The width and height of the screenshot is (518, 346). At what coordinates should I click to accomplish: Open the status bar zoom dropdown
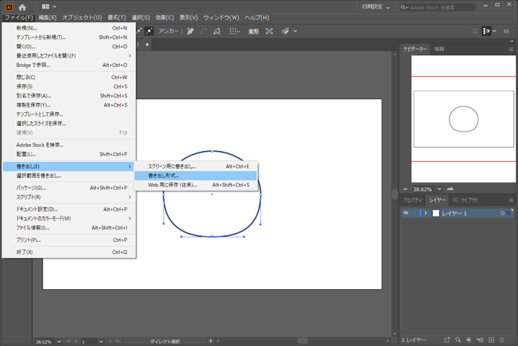59,342
